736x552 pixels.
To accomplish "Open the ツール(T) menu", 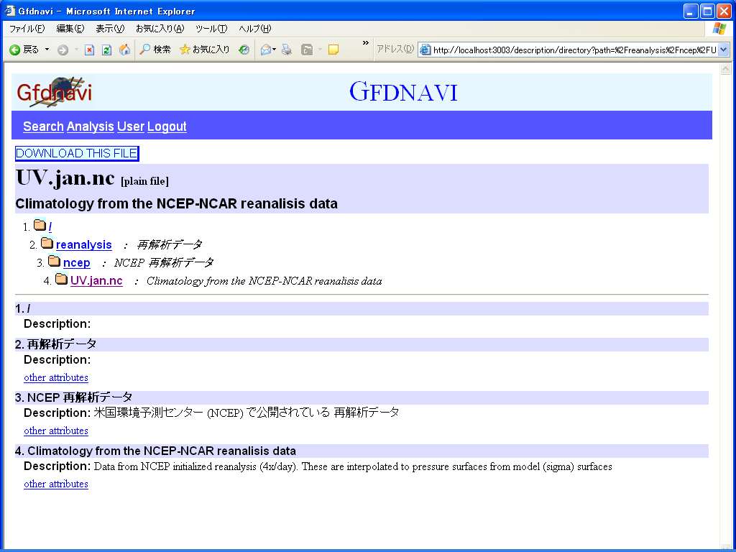I will coord(211,29).
